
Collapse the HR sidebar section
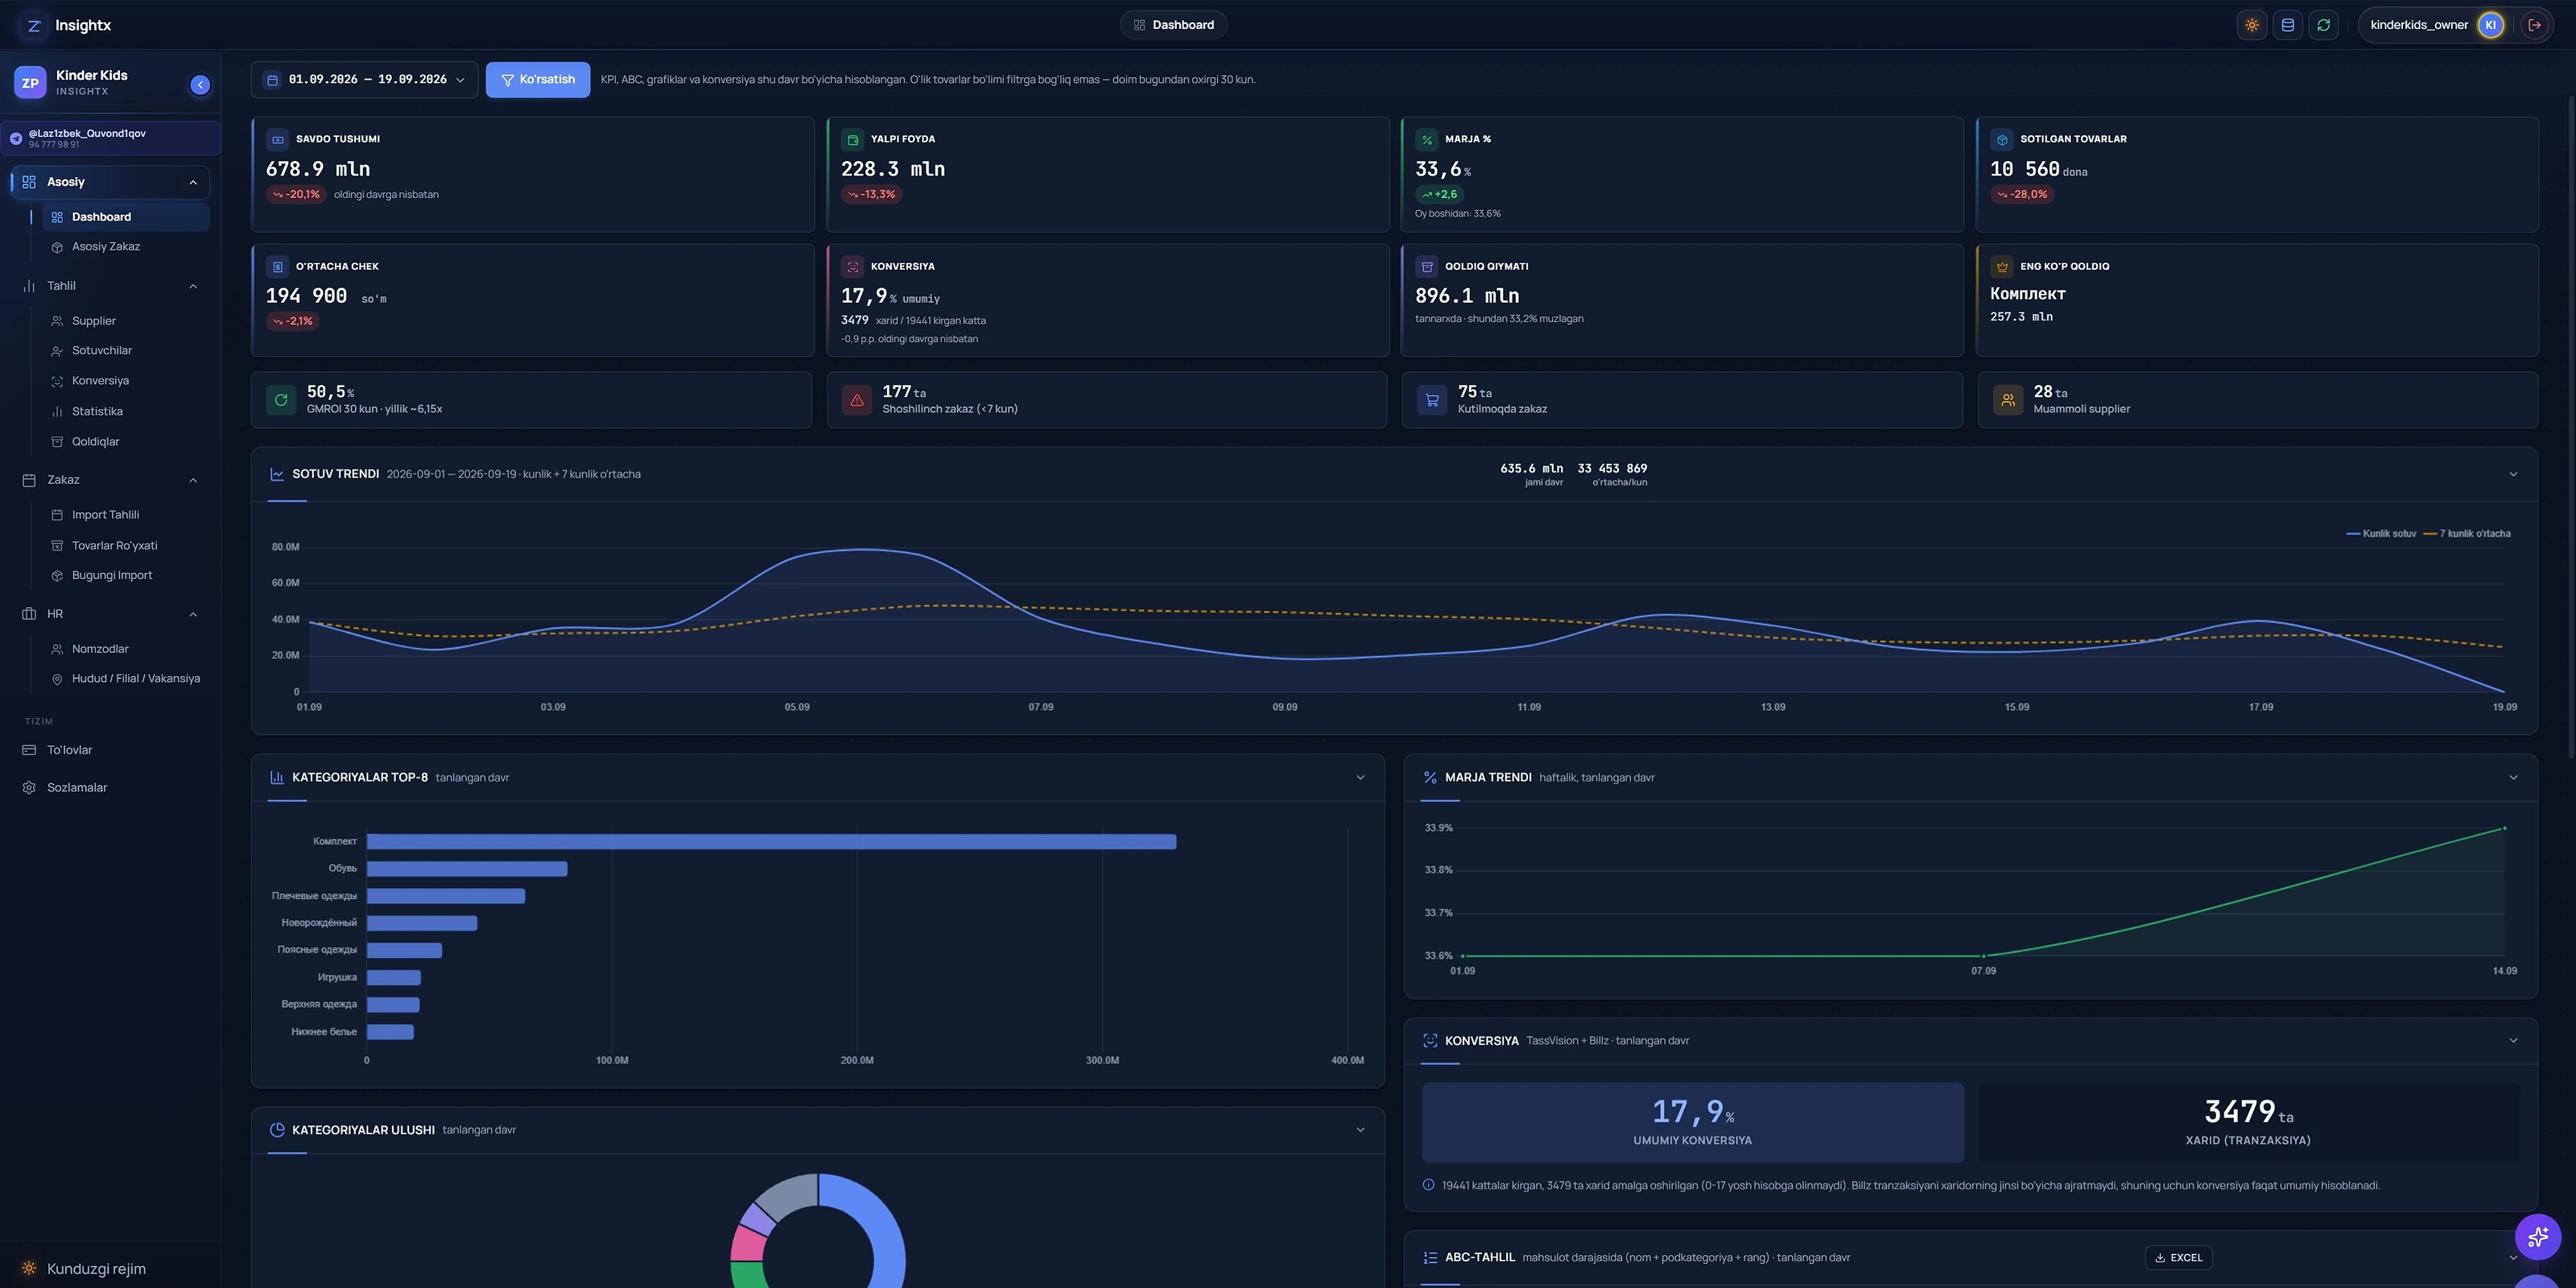(193, 614)
